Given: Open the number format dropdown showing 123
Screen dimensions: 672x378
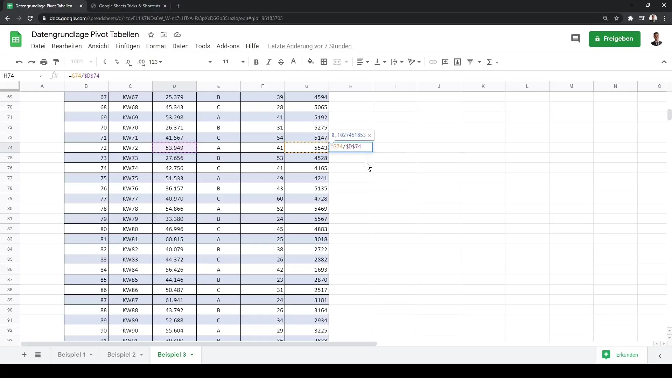Looking at the screenshot, I should coord(156,61).
